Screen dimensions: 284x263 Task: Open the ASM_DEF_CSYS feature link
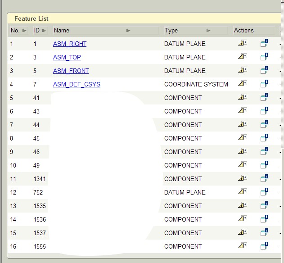point(77,84)
